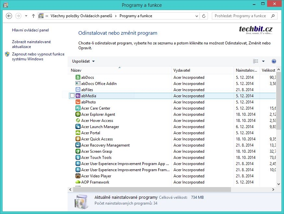Click the AOP Framework icon

78,182
